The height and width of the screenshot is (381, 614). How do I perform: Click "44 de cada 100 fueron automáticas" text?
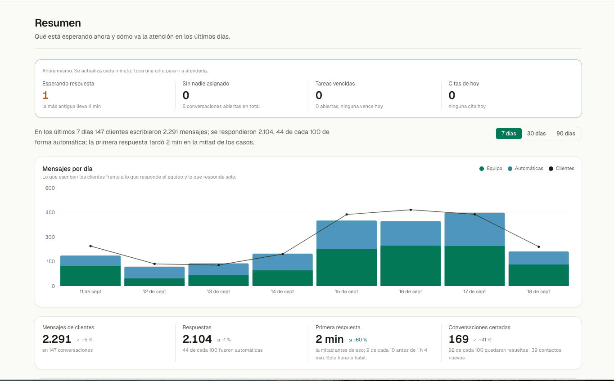pyautogui.click(x=222, y=350)
